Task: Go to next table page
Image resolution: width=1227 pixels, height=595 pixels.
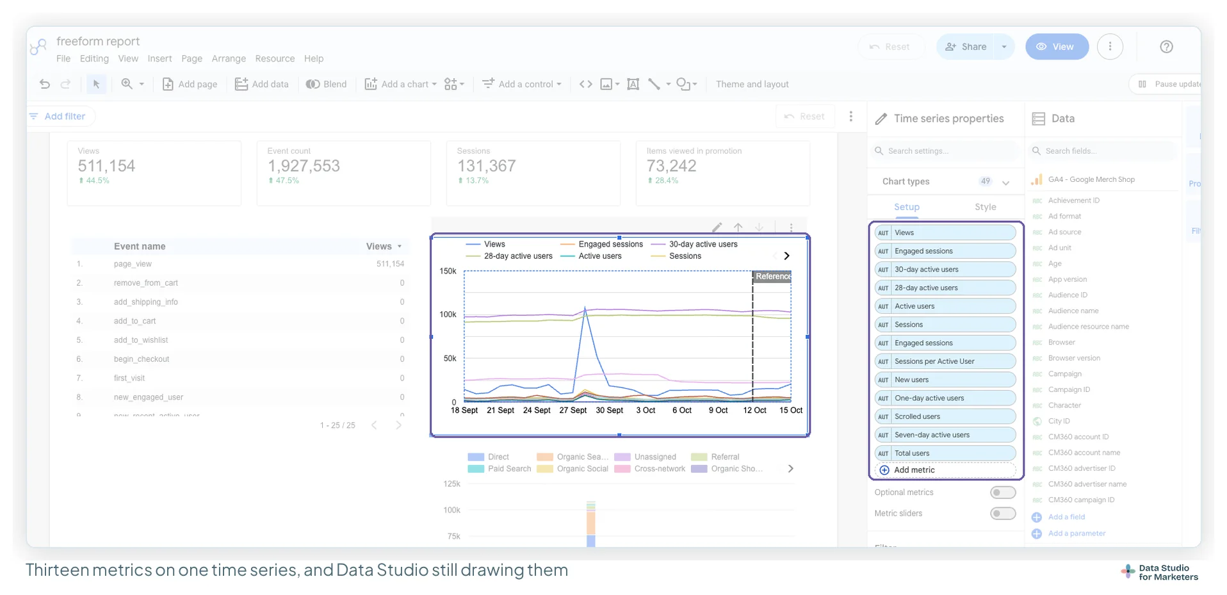Action: 398,425
